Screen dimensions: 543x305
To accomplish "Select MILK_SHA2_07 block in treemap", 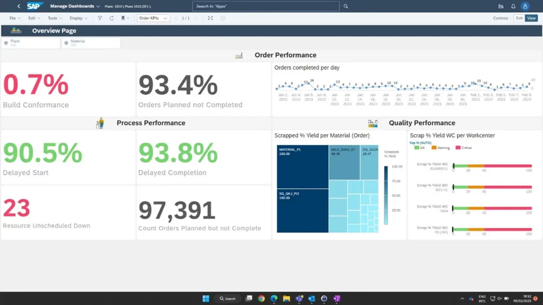I will [x=344, y=162].
